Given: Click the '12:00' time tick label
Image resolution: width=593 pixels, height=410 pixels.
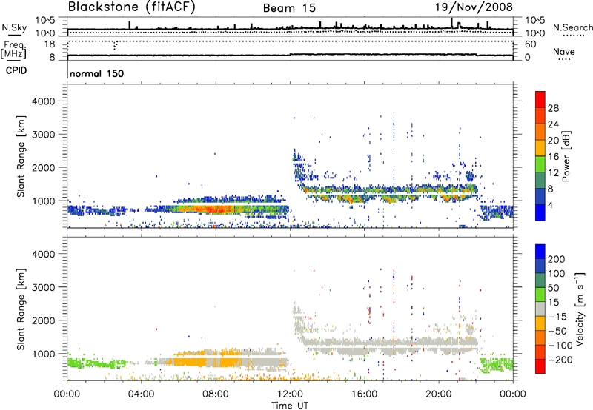Looking at the screenshot, I should [x=290, y=394].
